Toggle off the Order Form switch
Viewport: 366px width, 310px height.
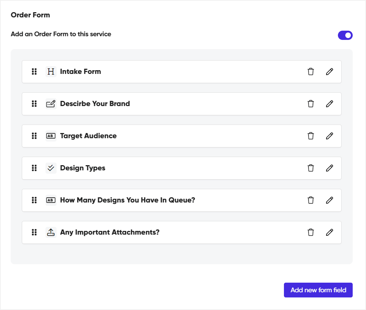coord(345,35)
